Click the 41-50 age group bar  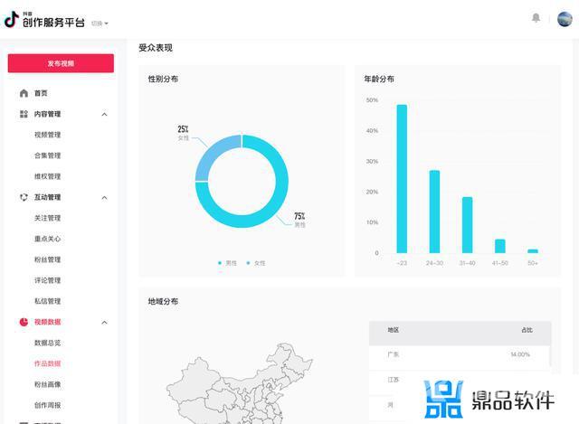(x=500, y=246)
